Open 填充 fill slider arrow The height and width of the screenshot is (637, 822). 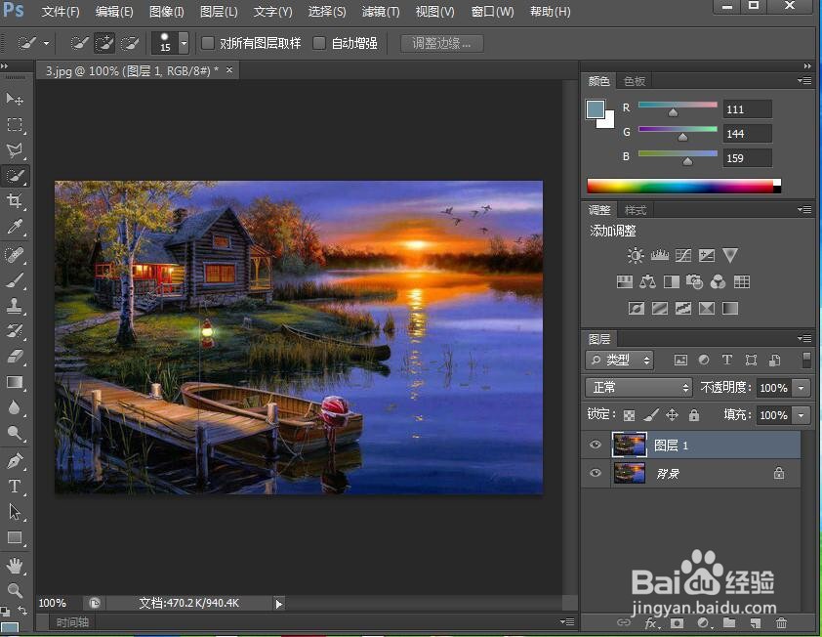(801, 415)
